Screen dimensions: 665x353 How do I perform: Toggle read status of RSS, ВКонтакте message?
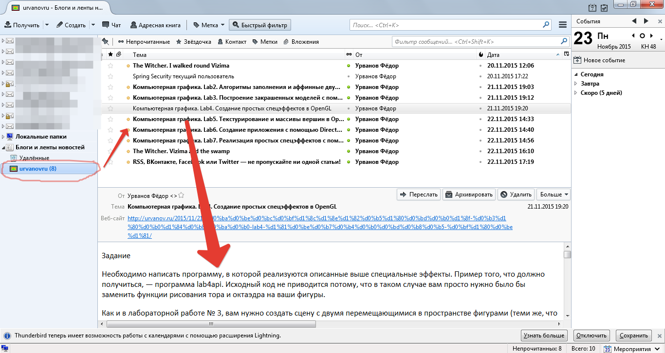pyautogui.click(x=349, y=162)
